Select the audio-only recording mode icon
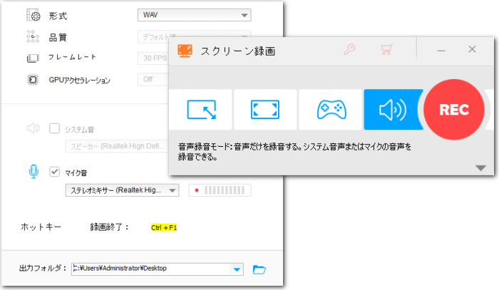This screenshot has height=290, width=499. point(391,110)
